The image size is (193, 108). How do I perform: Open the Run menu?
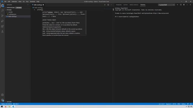27,1
